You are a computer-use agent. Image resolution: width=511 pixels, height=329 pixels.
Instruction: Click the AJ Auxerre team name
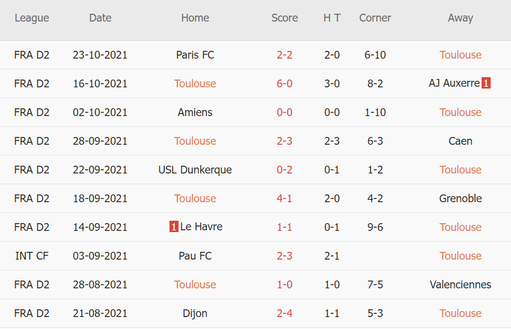(x=454, y=84)
